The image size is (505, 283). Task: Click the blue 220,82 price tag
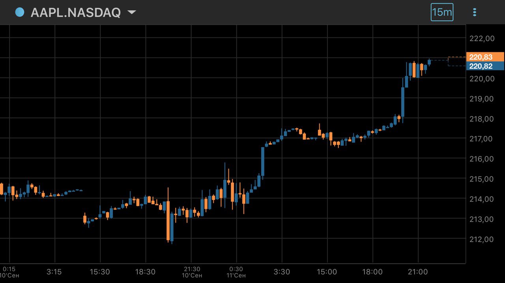pos(485,66)
